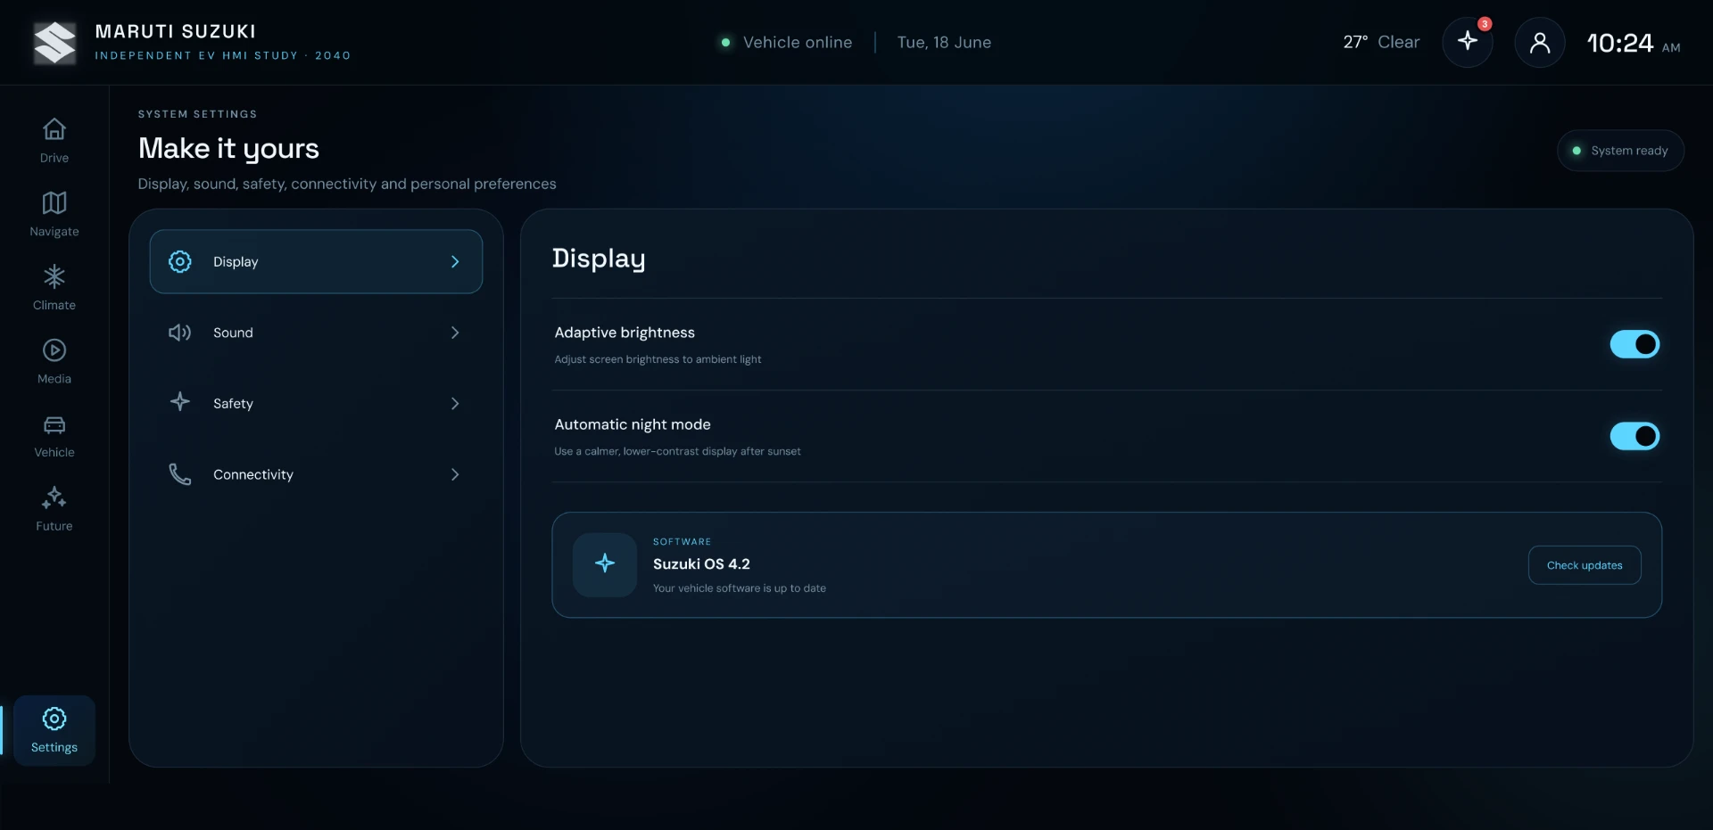Open the Vehicle car icon
The height and width of the screenshot is (830, 1713).
54,424
